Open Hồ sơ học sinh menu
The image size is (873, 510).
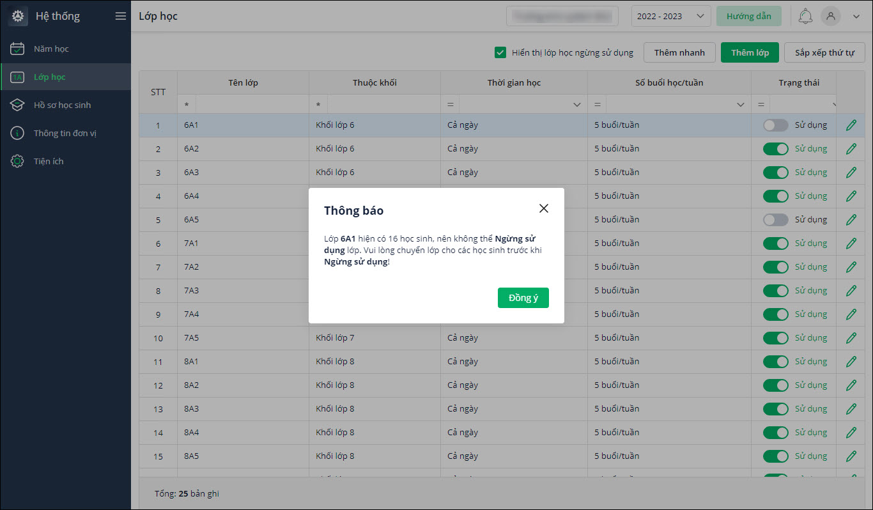pyautogui.click(x=62, y=105)
